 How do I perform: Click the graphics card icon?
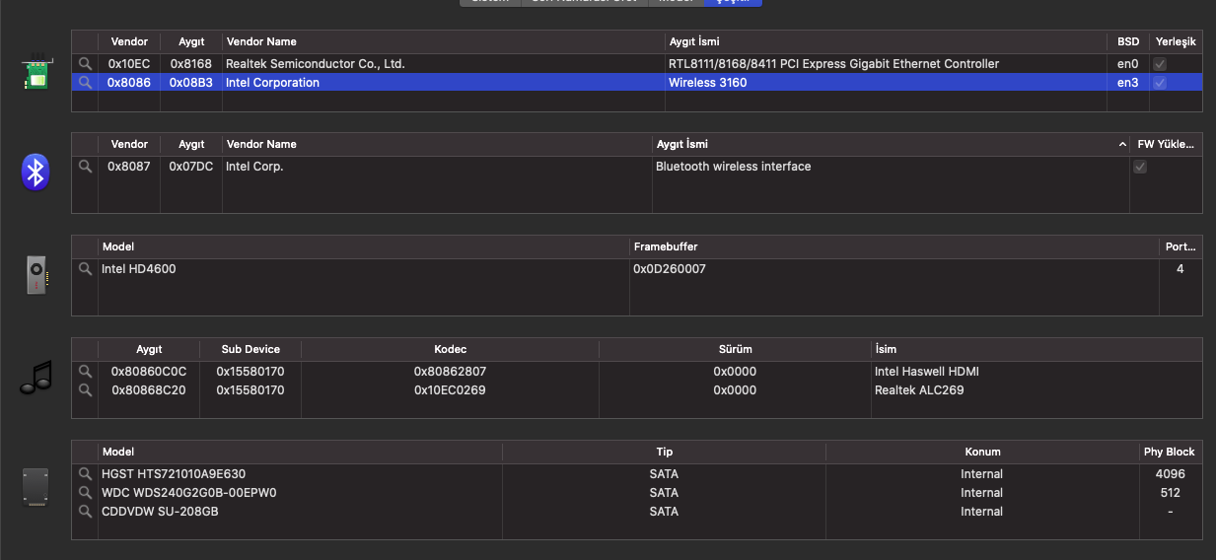[x=36, y=275]
